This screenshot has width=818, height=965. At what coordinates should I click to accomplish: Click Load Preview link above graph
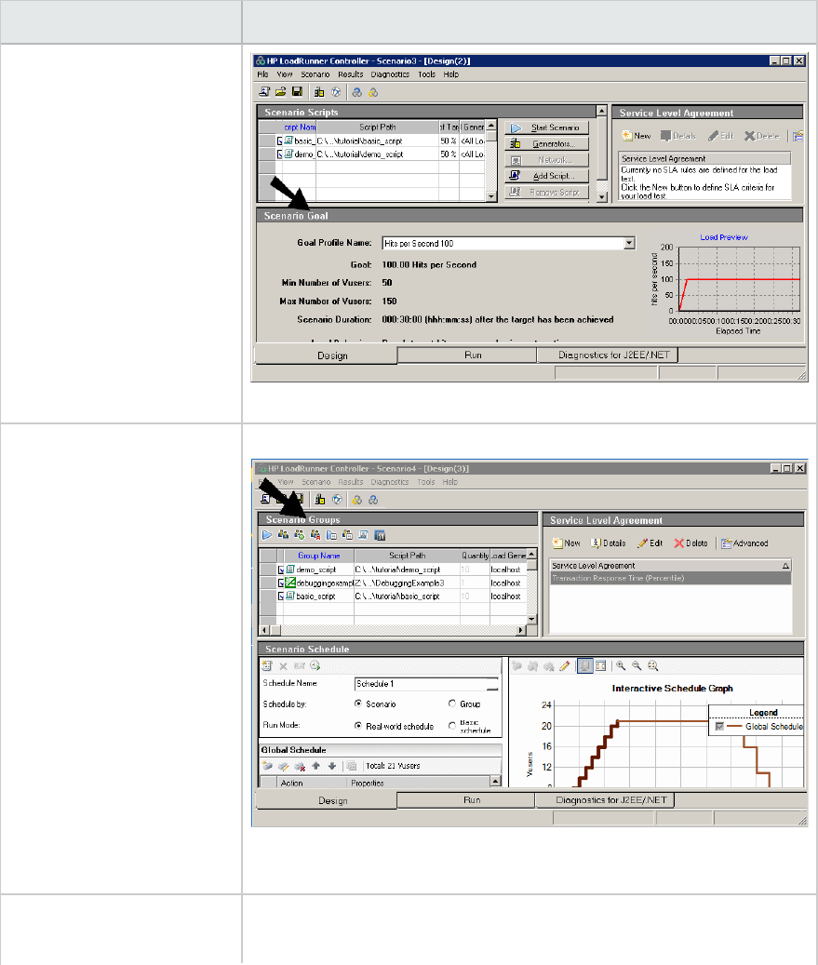click(724, 237)
